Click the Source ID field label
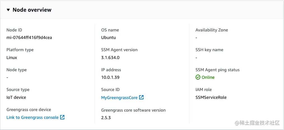The image size is (284, 130). 110,90
